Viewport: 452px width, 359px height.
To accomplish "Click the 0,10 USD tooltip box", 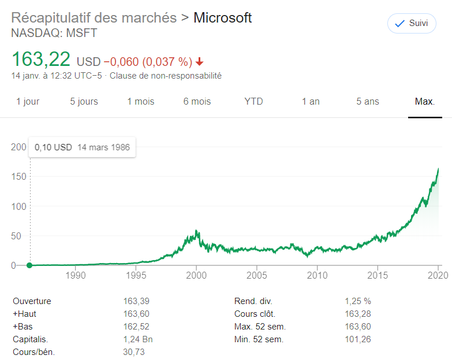I will point(82,147).
